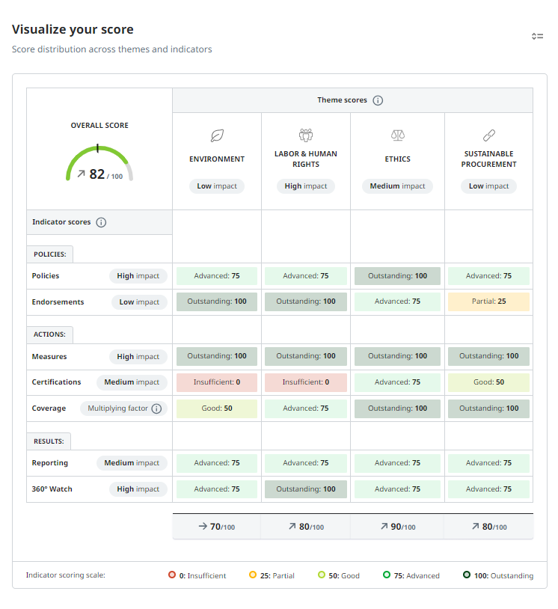The image size is (558, 609).
Task: Expand the POLICIES section header
Action: [49, 254]
